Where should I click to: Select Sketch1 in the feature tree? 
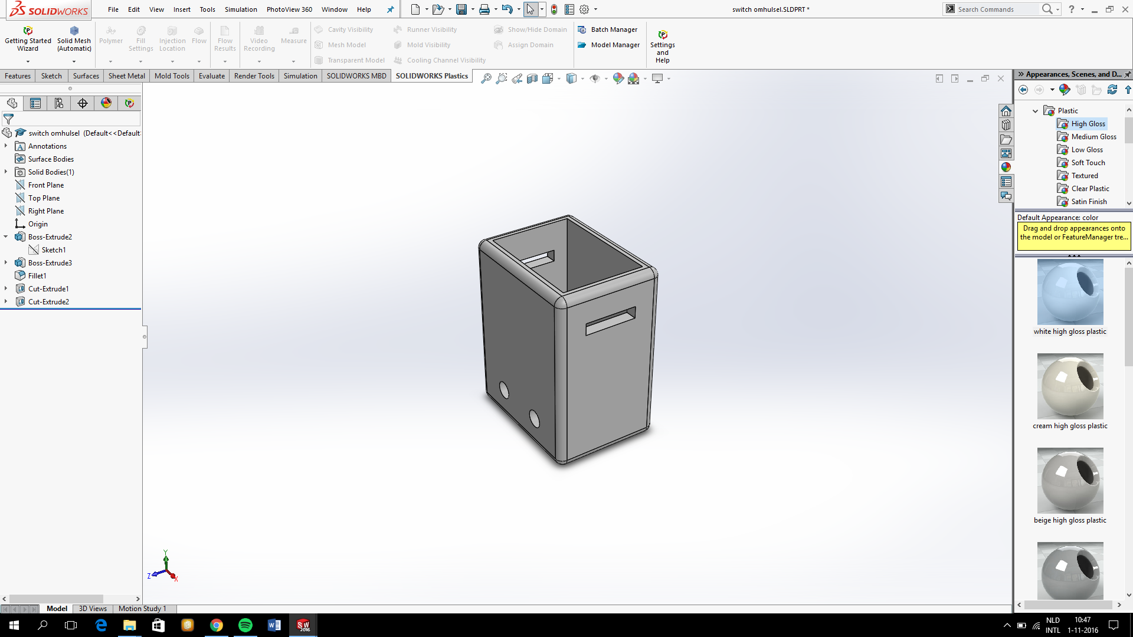pyautogui.click(x=47, y=249)
